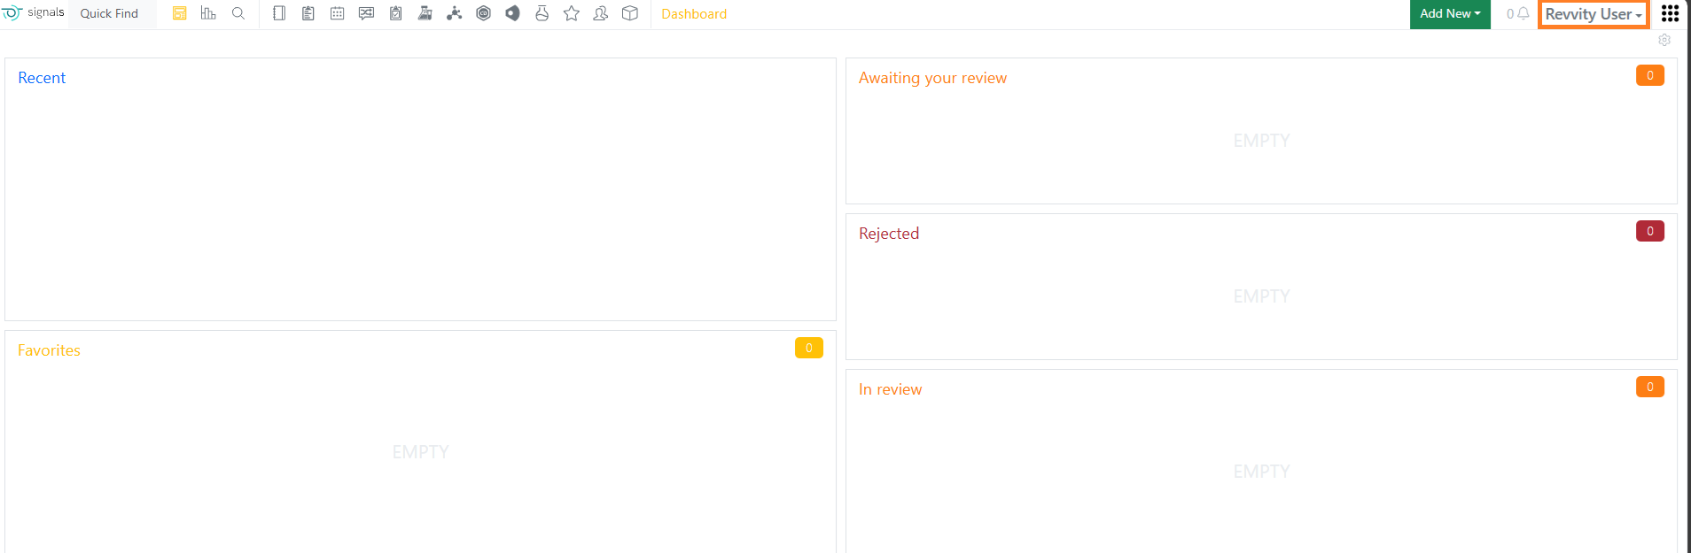This screenshot has width=1691, height=553.
Task: Click the Recent panel heading
Action: coord(42,78)
